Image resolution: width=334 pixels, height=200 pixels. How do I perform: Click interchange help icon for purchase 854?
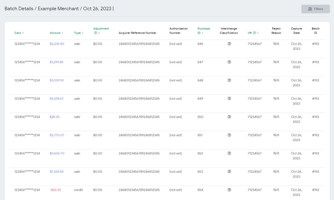[x=229, y=190]
